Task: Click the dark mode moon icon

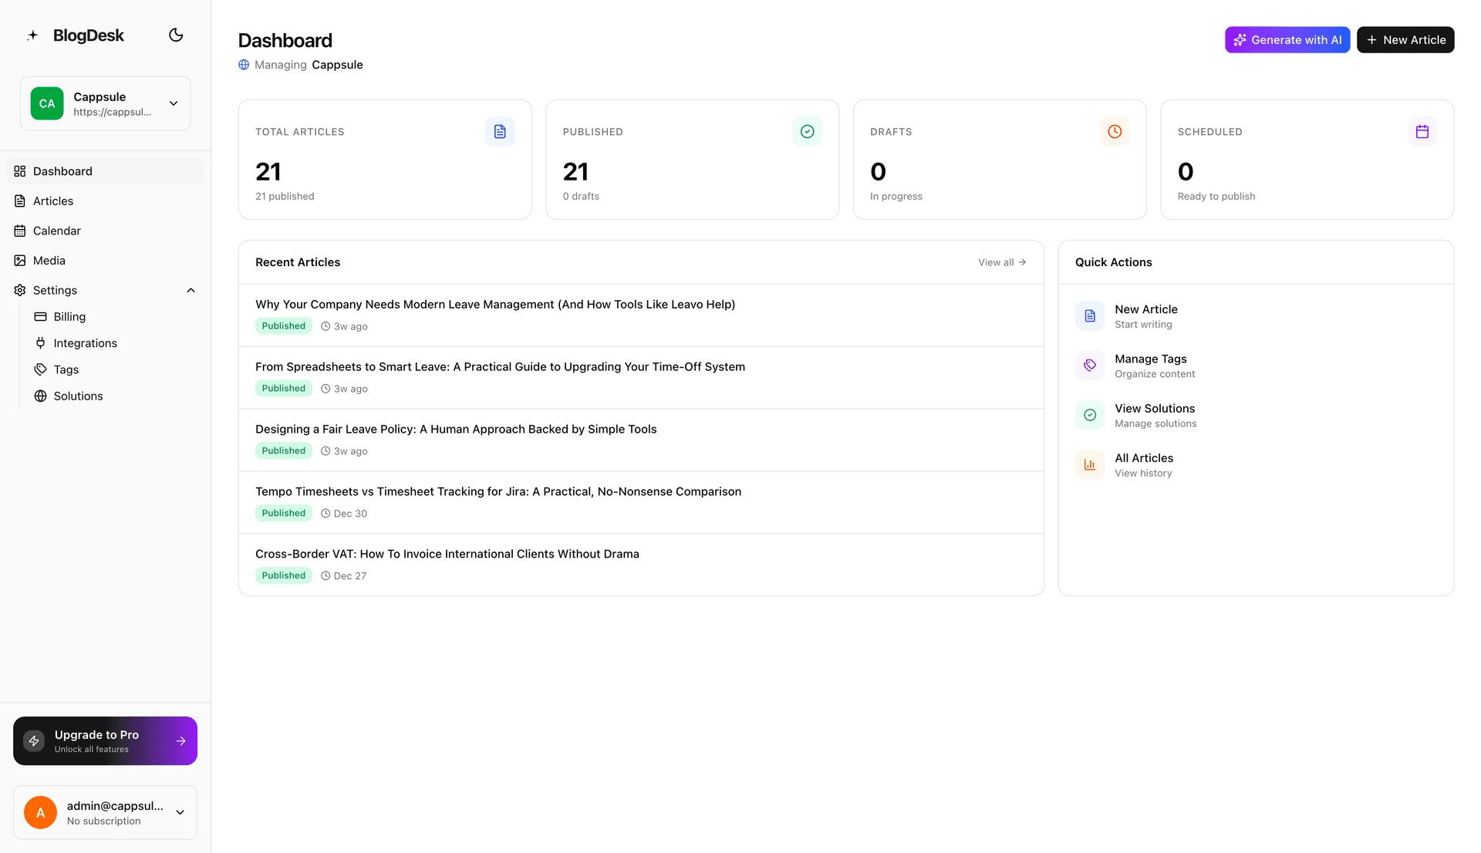Action: (175, 35)
